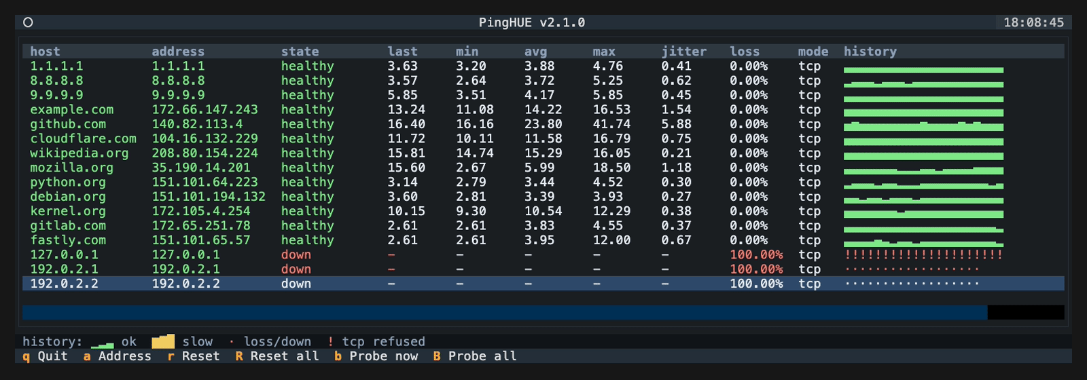
Task: Select the 1.1.1.1 host row
Action: point(543,66)
